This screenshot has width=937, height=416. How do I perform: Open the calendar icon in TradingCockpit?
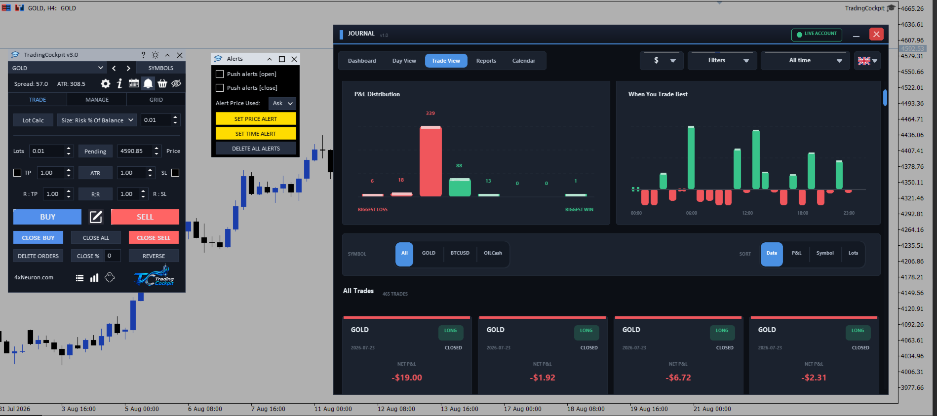(x=134, y=83)
